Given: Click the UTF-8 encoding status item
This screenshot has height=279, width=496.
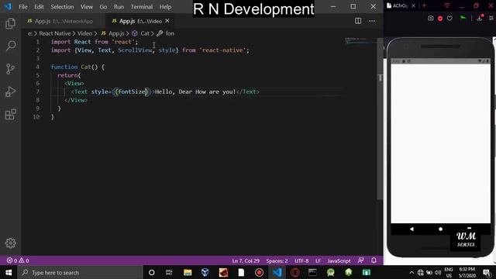Looking at the screenshot, I should point(301,260).
